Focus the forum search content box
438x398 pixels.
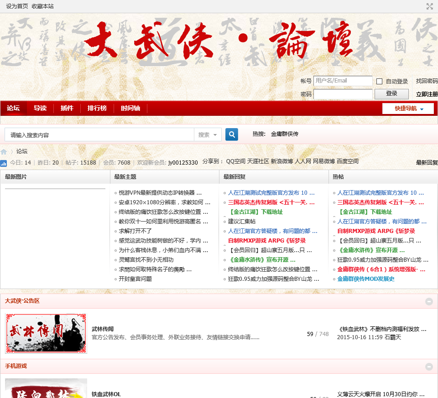[x=99, y=135]
